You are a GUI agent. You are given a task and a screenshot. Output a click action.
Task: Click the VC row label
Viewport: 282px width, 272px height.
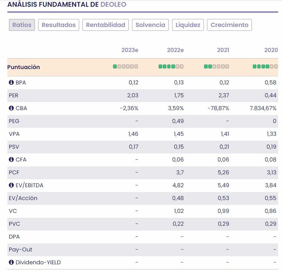(13, 211)
